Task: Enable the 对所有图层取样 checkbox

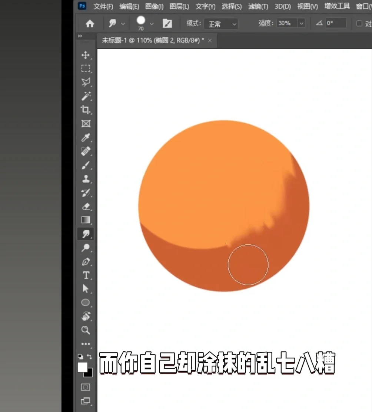Action: [359, 23]
